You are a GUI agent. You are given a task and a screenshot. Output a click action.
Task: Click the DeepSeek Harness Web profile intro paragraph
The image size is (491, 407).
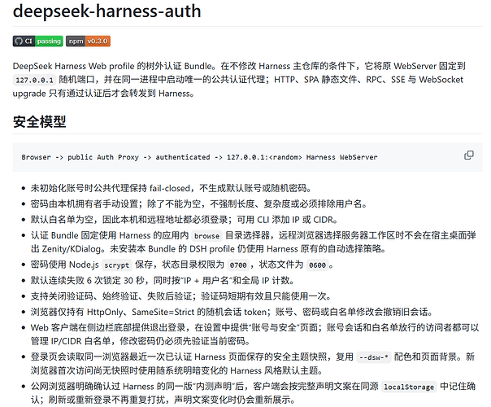point(239,80)
